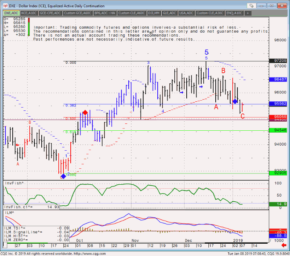Select the ENQ,A10C tab
The height and width of the screenshot is (256, 290).
(235, 13)
